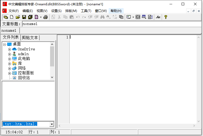This screenshot has height=136, width=203.
Task: Print the document
Action: 46,17
